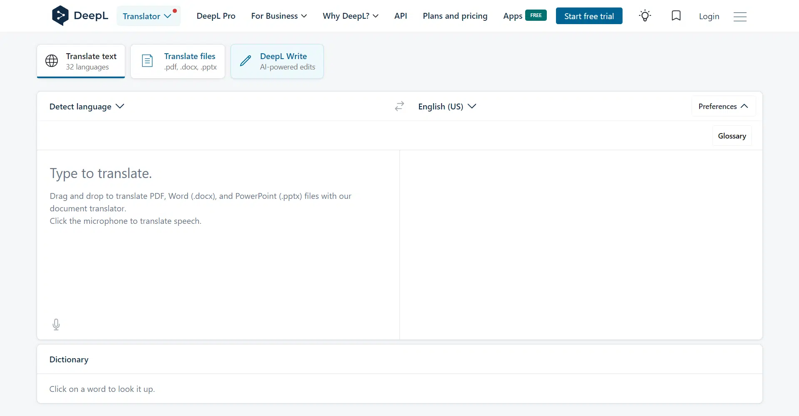799x416 pixels.
Task: Click the DeepL hexagon logo icon
Action: pos(60,16)
